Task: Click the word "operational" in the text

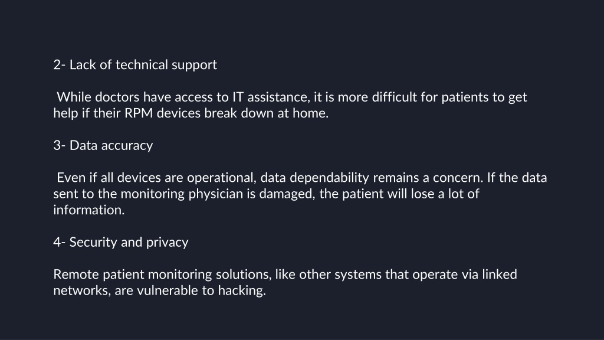Action: coord(221,178)
